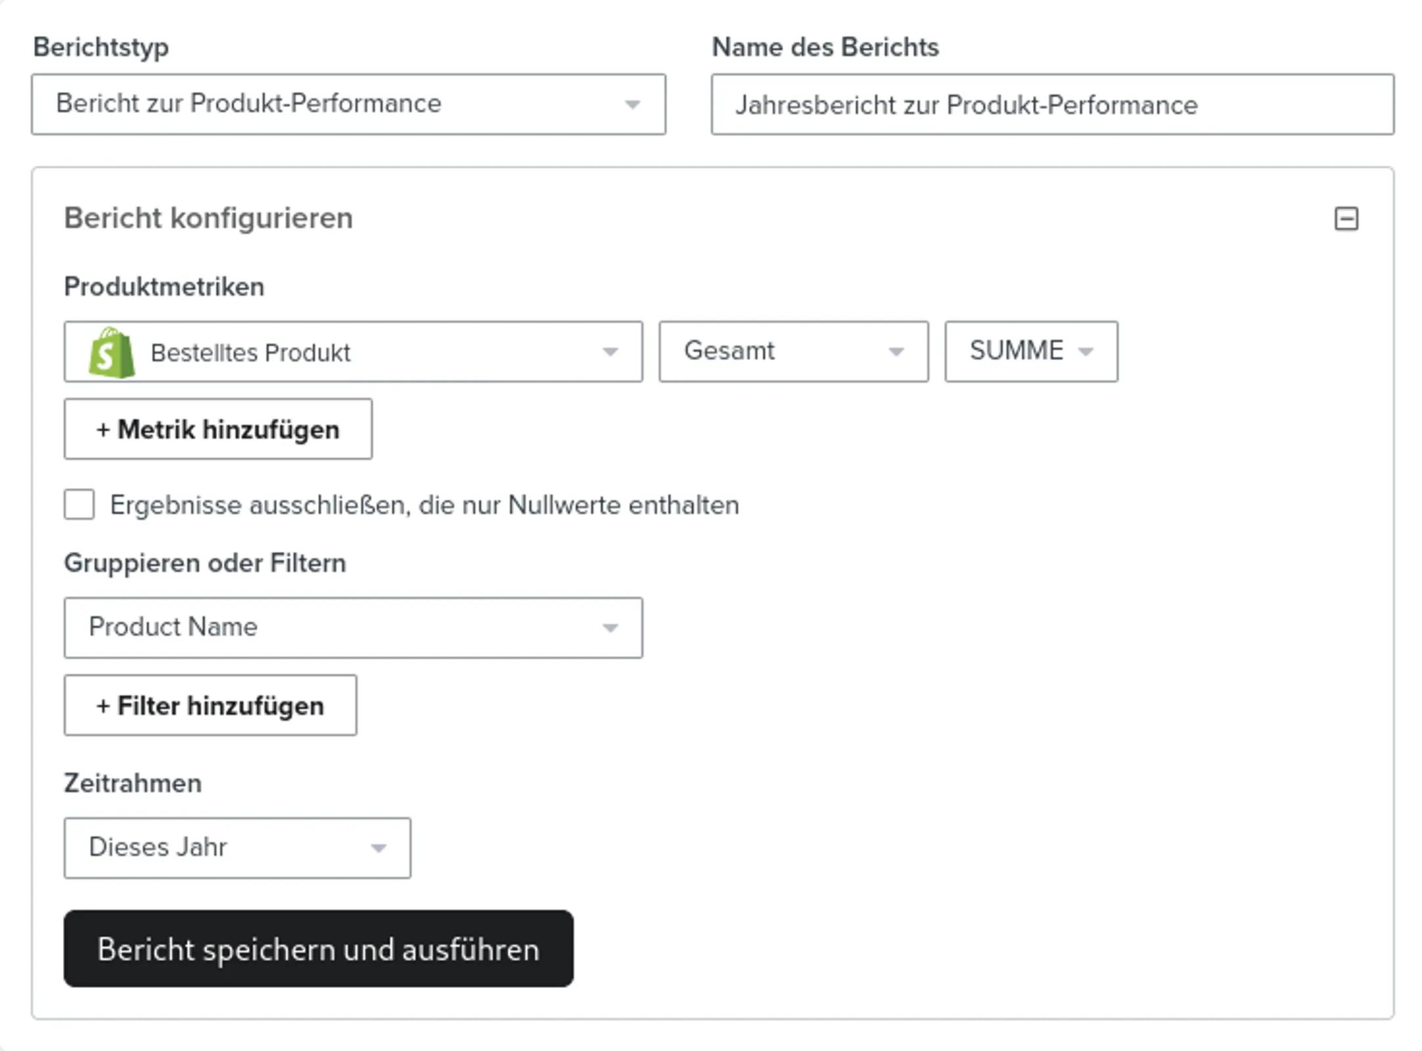Click the Dieses Jahr dropdown arrow
The height and width of the screenshot is (1051, 1422).
click(378, 848)
